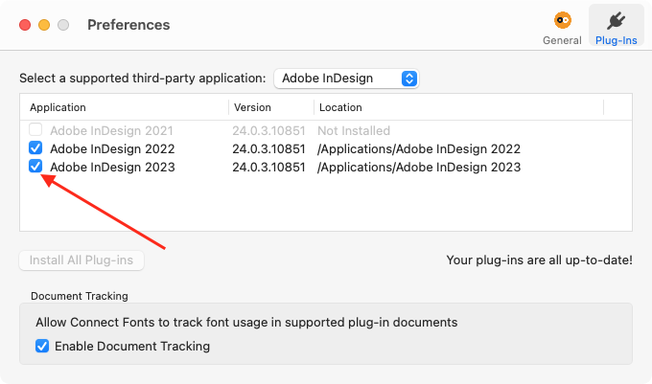The height and width of the screenshot is (384, 652).
Task: Click the InDesign 2022 version number
Action: pyautogui.click(x=268, y=149)
